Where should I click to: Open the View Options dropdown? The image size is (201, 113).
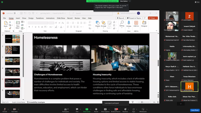click(125, 1)
